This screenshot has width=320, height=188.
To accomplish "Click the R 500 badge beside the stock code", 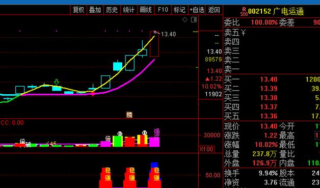I will coord(244,12).
